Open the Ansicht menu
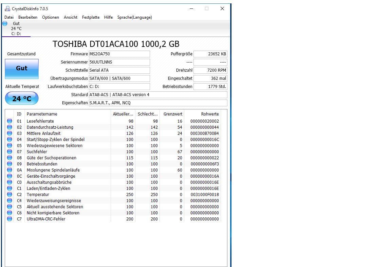Image resolution: width=391 pixels, height=267 pixels. 71,17
